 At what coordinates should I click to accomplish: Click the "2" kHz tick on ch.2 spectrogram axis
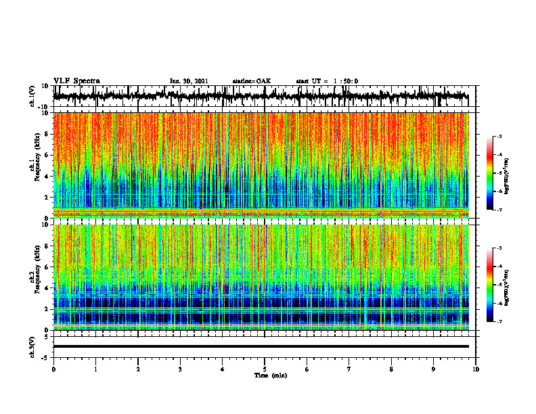[47, 309]
